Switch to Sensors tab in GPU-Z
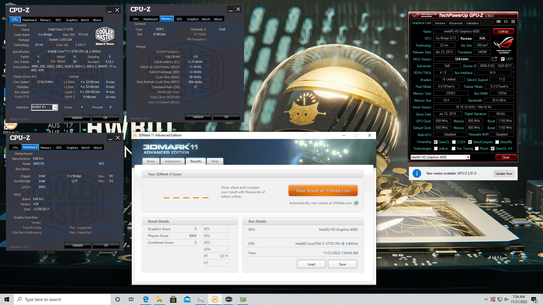The height and width of the screenshot is (305, 543). pyautogui.click(x=440, y=23)
